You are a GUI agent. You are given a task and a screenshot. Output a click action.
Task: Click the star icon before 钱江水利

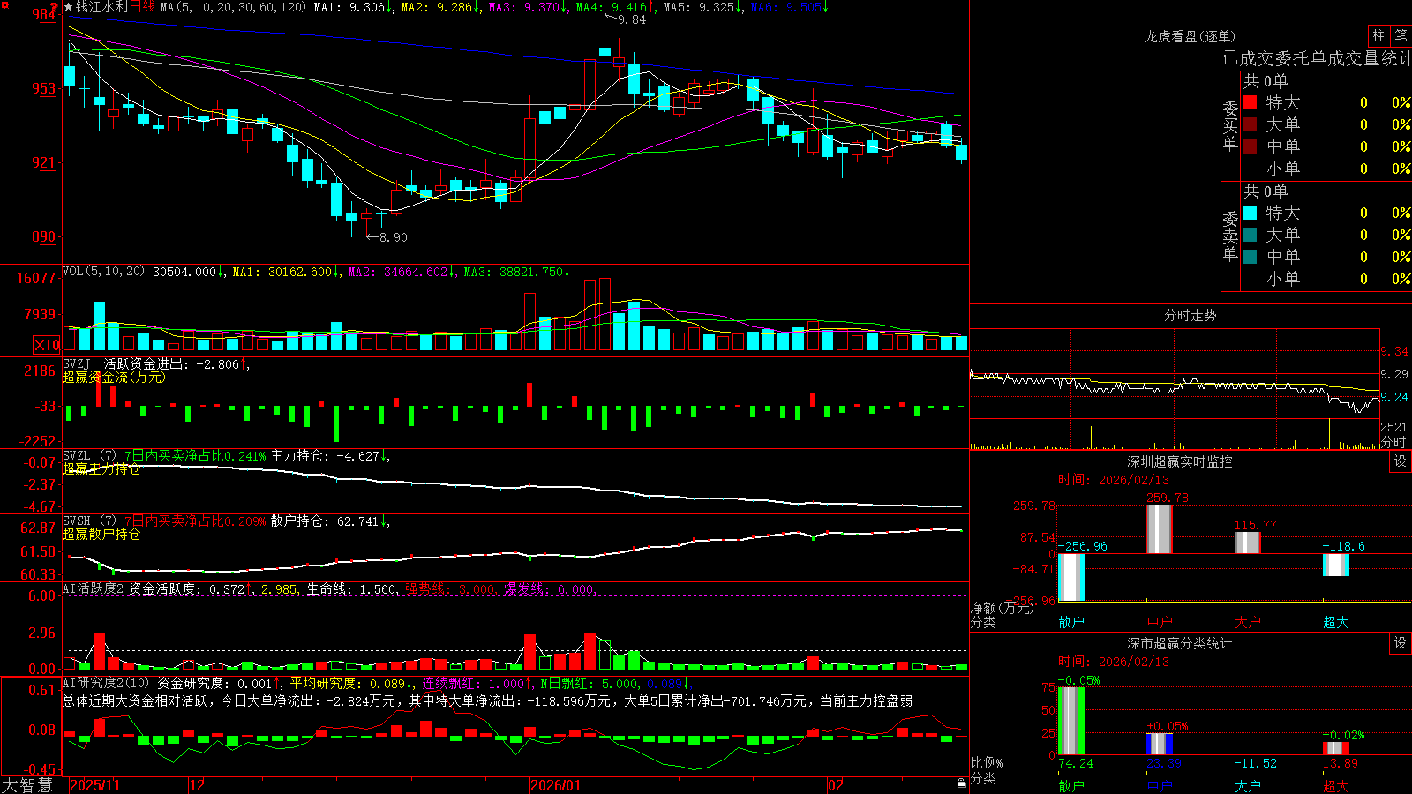click(69, 7)
